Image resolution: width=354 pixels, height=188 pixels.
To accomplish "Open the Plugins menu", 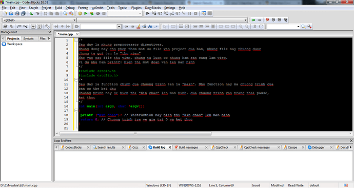I will 136,8.
